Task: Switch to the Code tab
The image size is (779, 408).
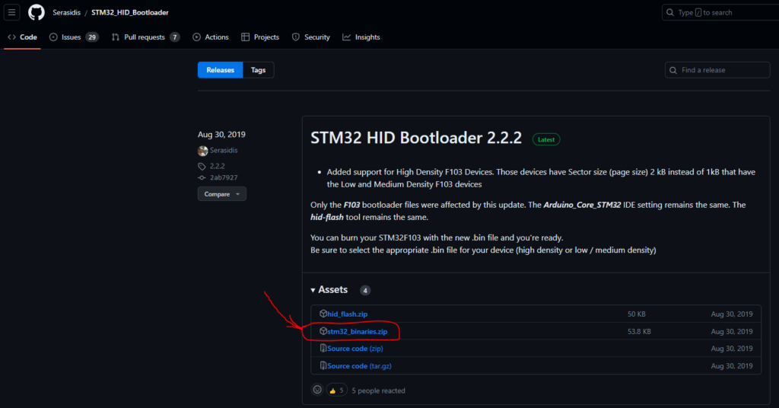Action: click(x=22, y=37)
